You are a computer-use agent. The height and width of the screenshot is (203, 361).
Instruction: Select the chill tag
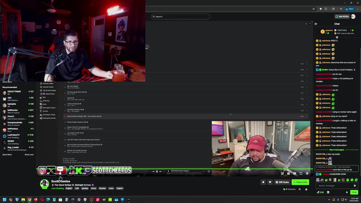click(x=77, y=188)
